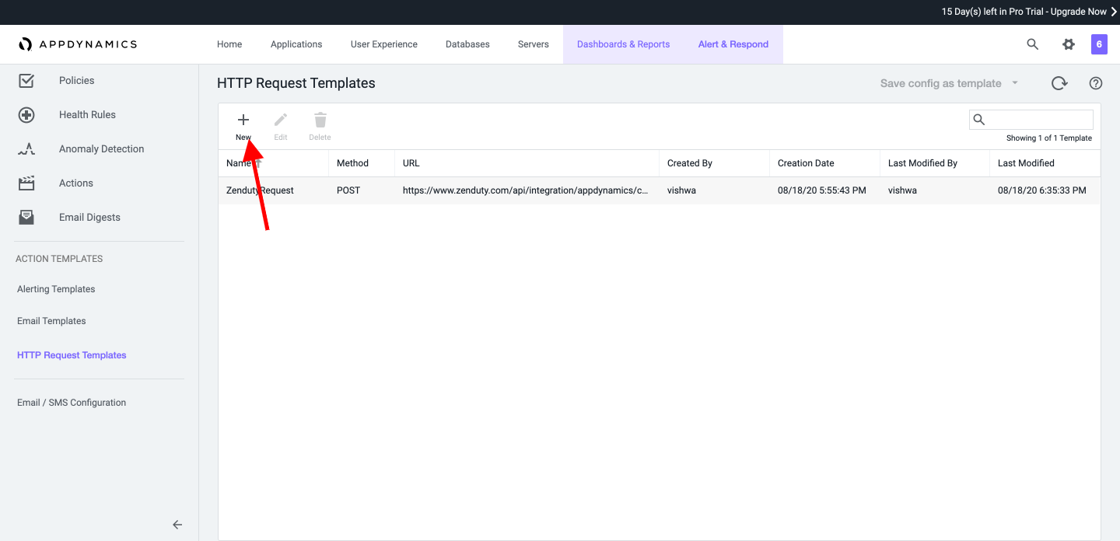
Task: Click the refresh icon
Action: pos(1059,83)
